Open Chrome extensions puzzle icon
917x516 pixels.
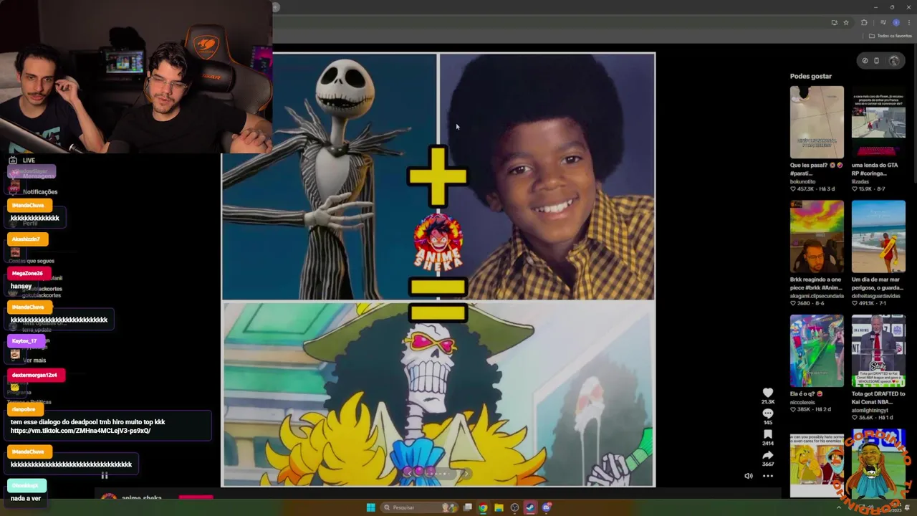864,23
